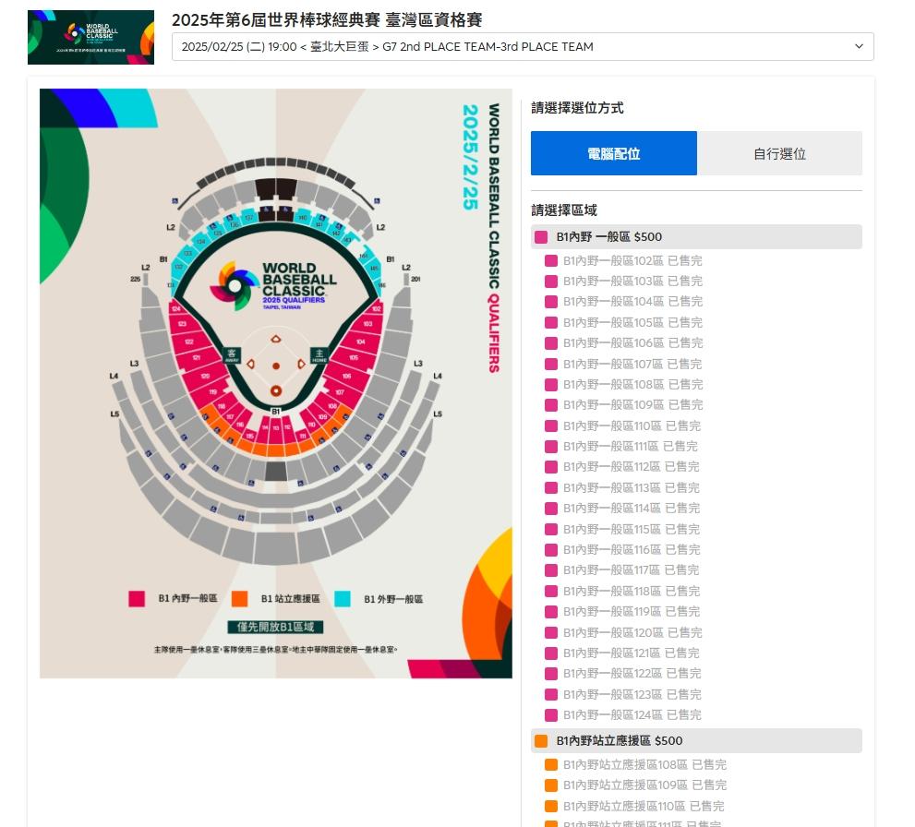Click the cyan B1 外野一般區 legend swatch
Viewport: 915px width, 827px height.
point(343,599)
